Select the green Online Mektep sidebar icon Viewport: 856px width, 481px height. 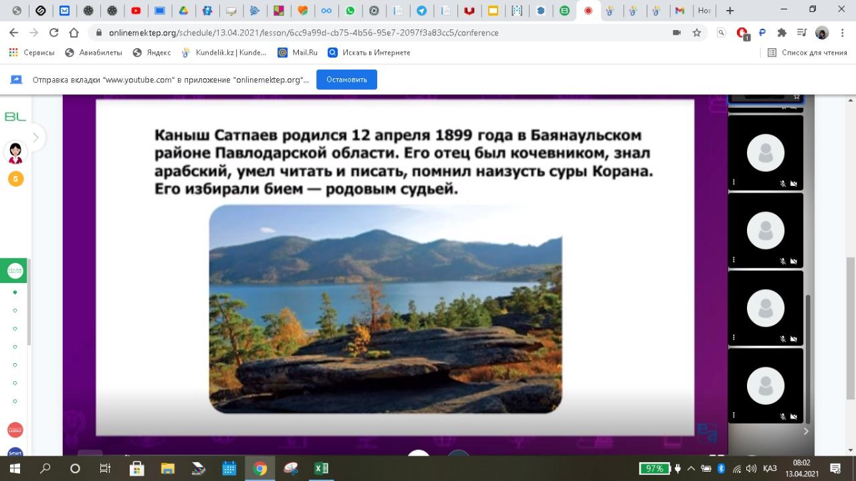click(x=15, y=271)
